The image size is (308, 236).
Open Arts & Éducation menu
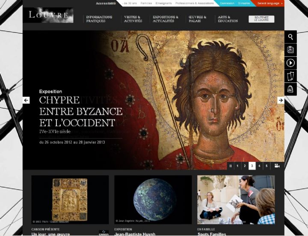click(228, 19)
